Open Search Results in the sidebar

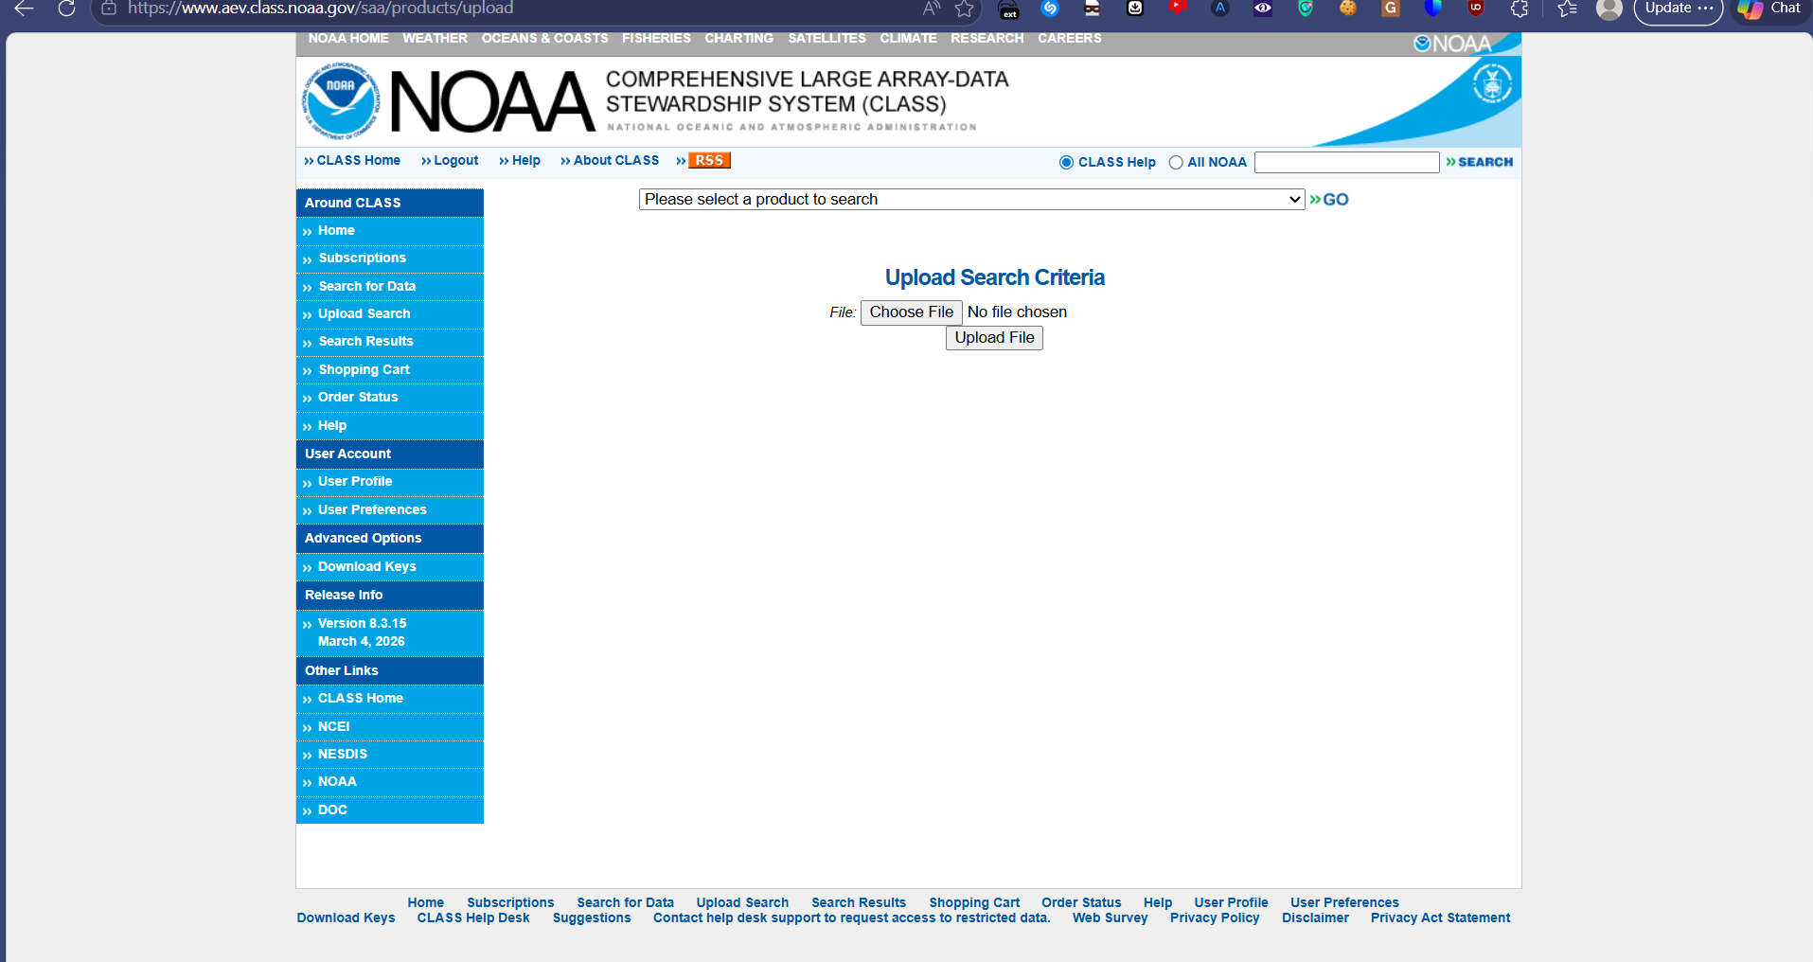coord(366,341)
